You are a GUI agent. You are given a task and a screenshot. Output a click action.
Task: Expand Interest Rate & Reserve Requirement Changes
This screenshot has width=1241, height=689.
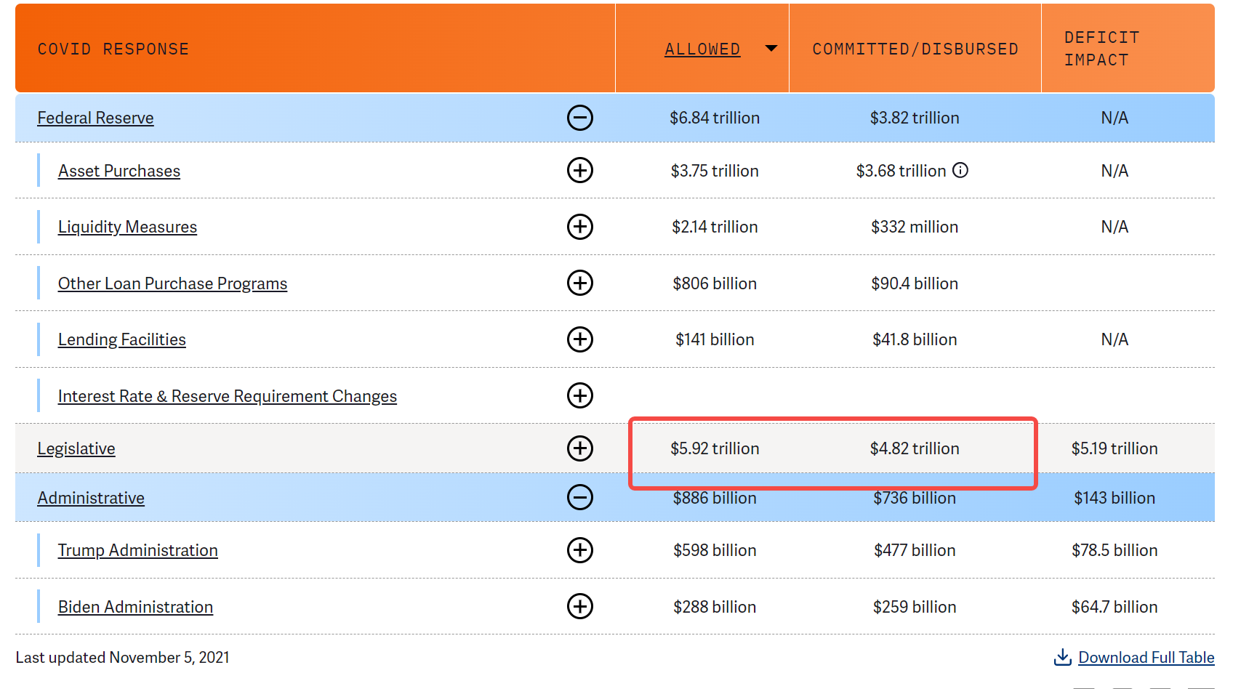(579, 396)
